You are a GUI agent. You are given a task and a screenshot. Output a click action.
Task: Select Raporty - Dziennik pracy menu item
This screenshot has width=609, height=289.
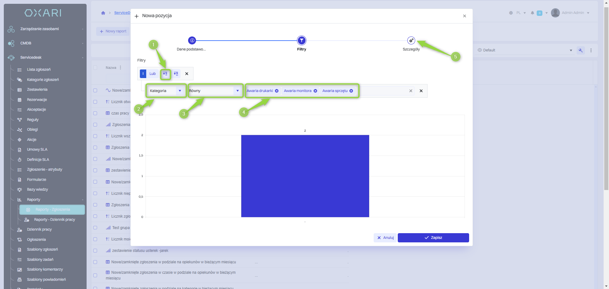pos(54,220)
